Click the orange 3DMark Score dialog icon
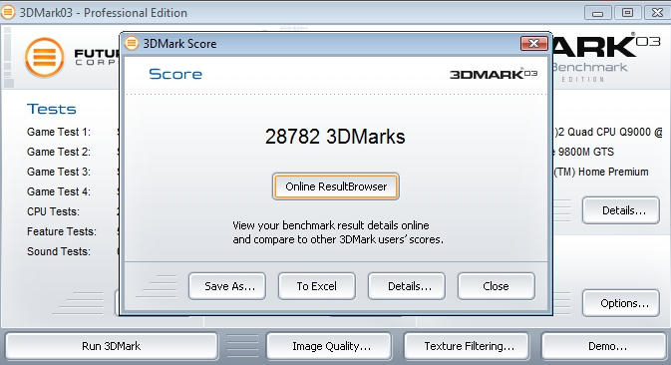 tap(132, 43)
